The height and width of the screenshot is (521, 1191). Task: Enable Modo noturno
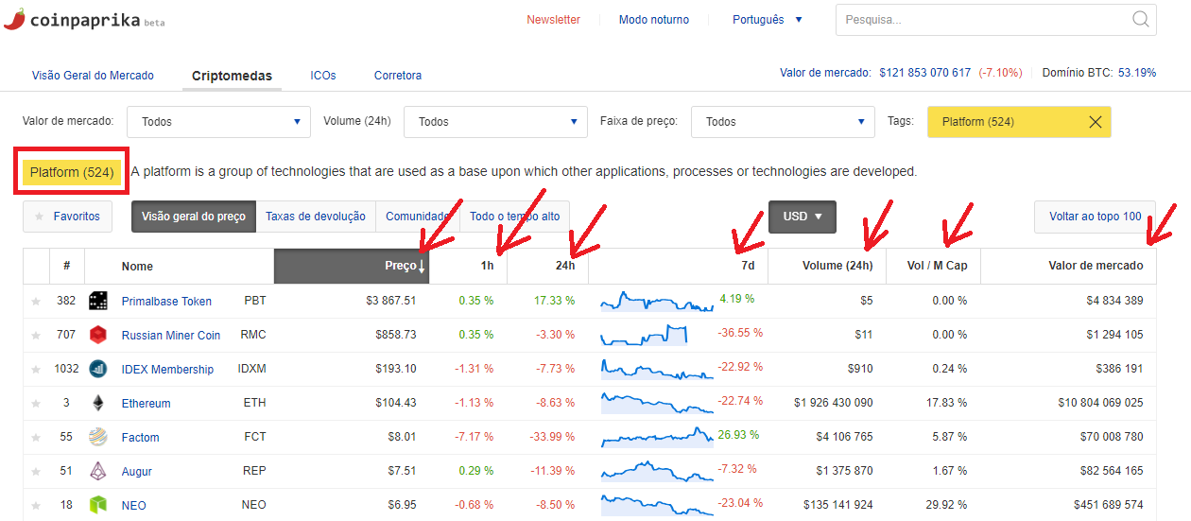pos(654,20)
